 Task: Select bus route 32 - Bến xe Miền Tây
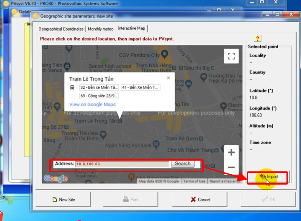pos(99,87)
